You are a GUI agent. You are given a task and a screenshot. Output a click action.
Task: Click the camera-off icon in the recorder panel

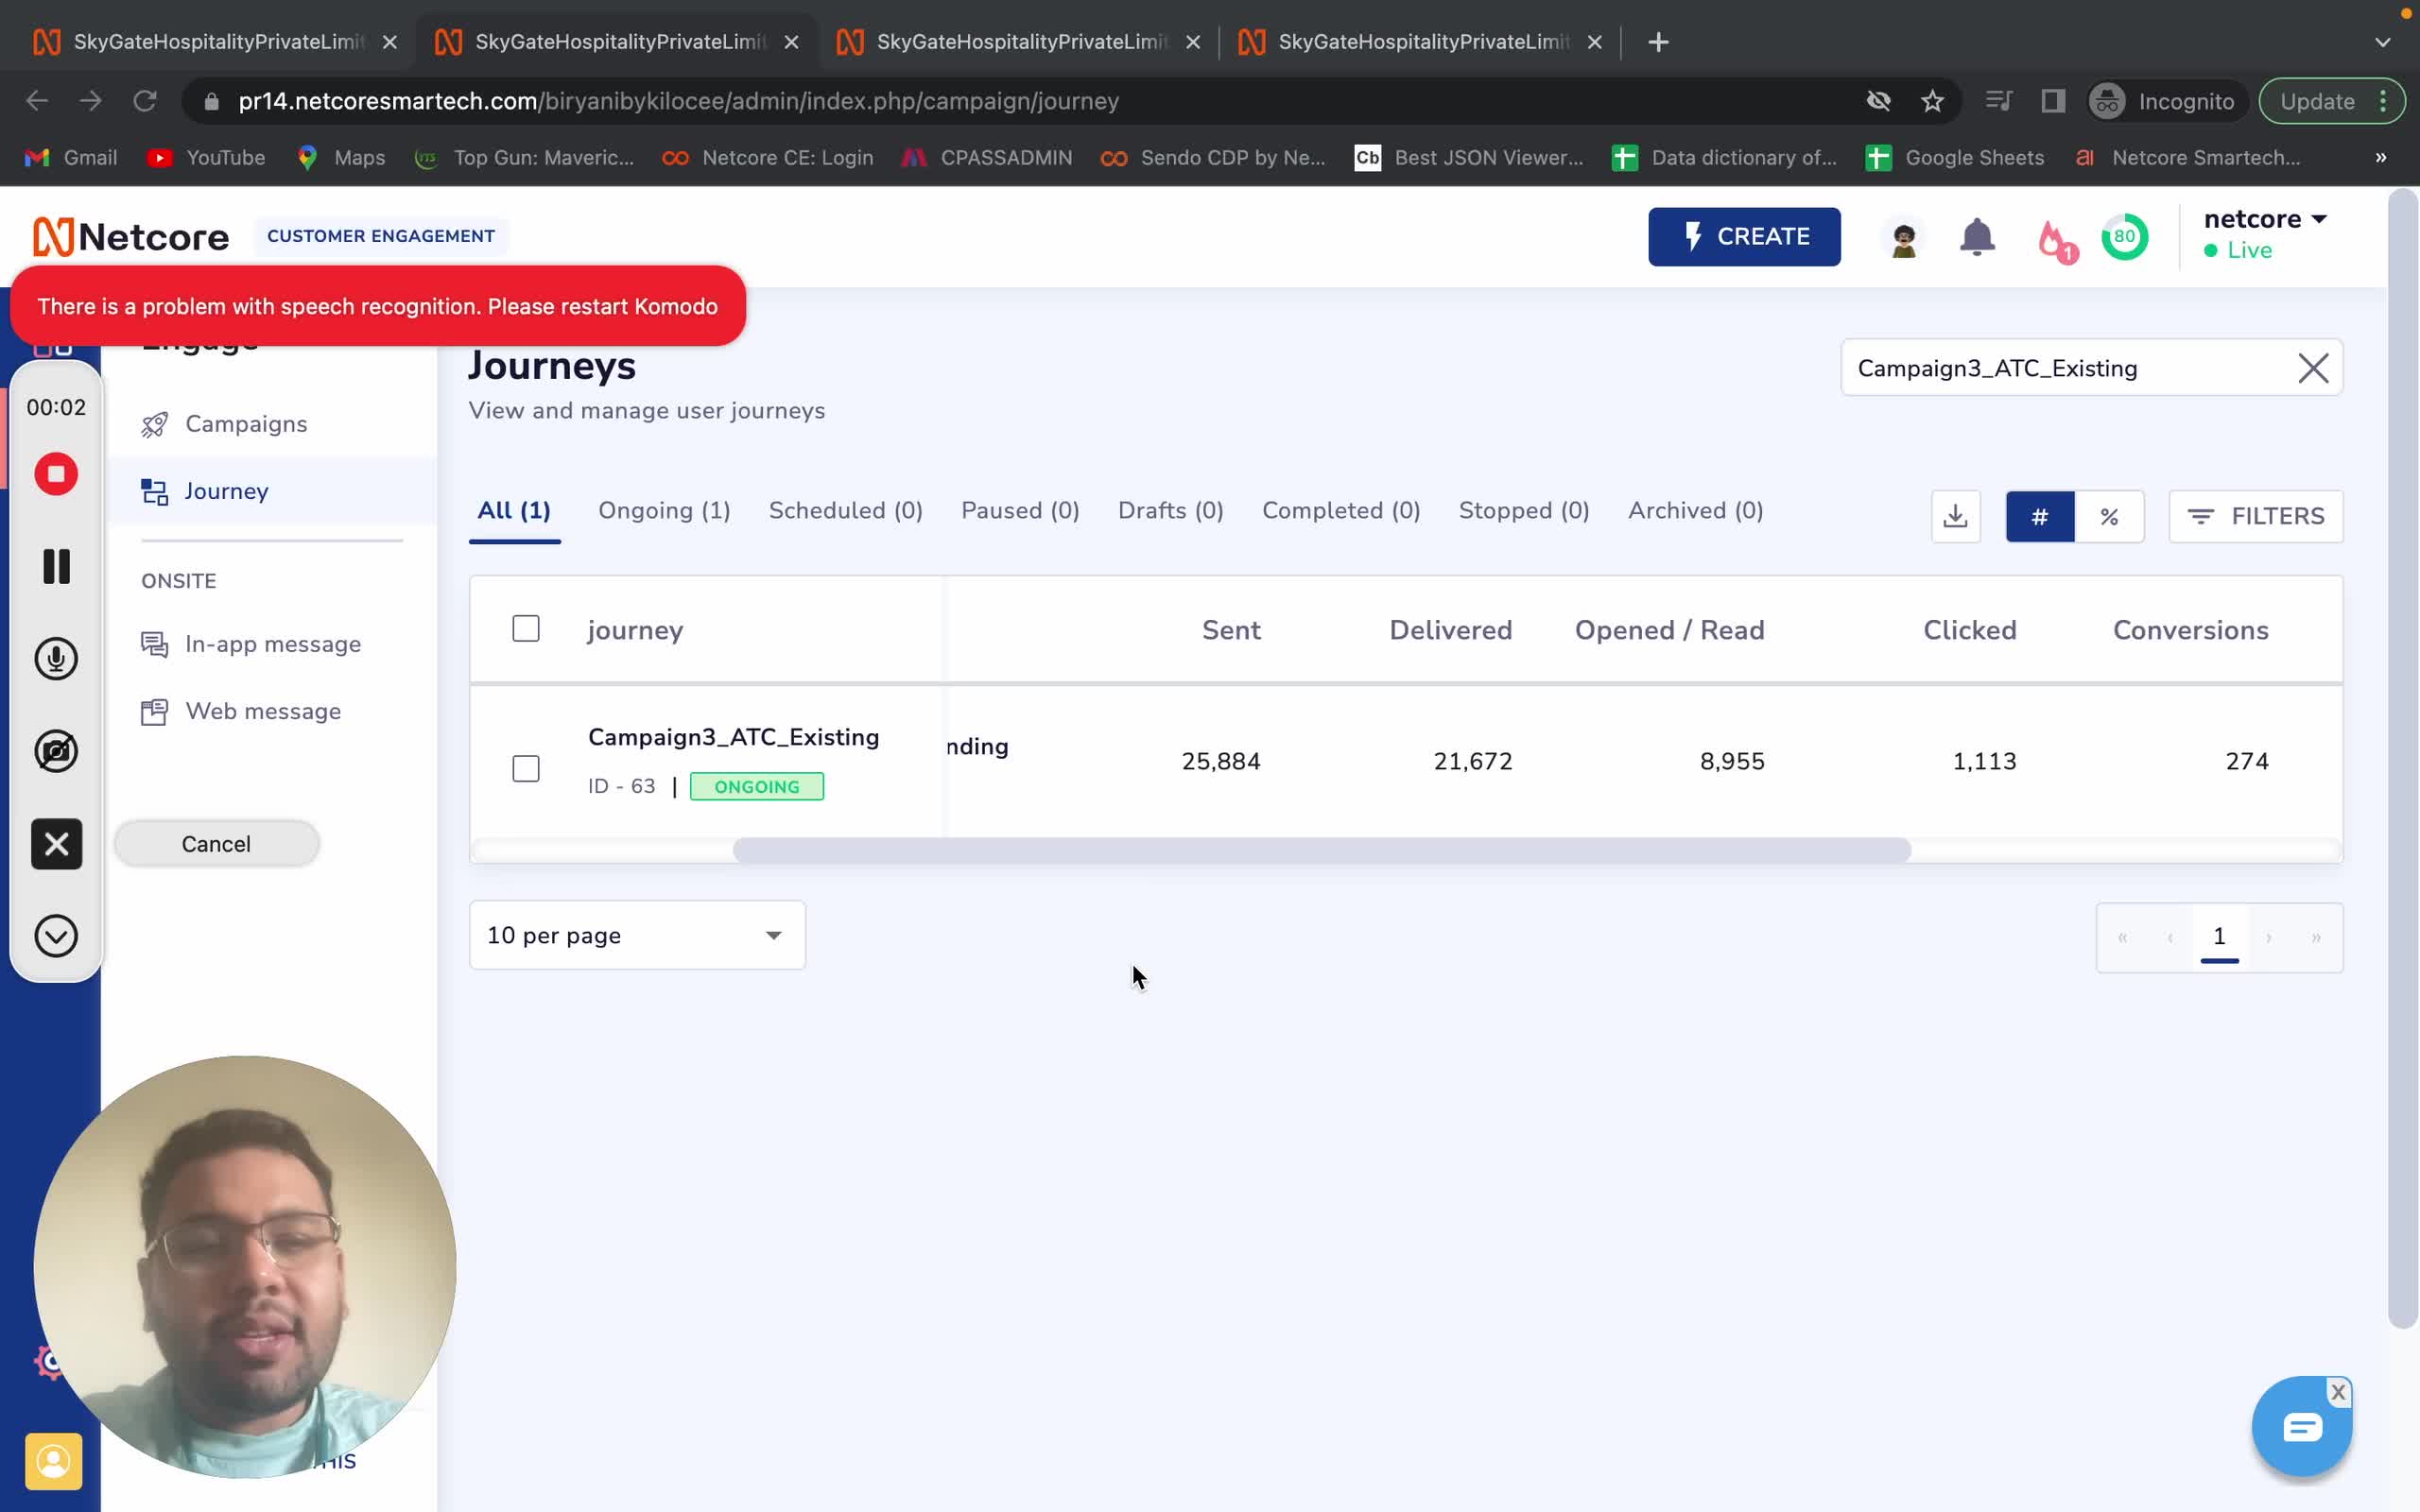tap(56, 751)
